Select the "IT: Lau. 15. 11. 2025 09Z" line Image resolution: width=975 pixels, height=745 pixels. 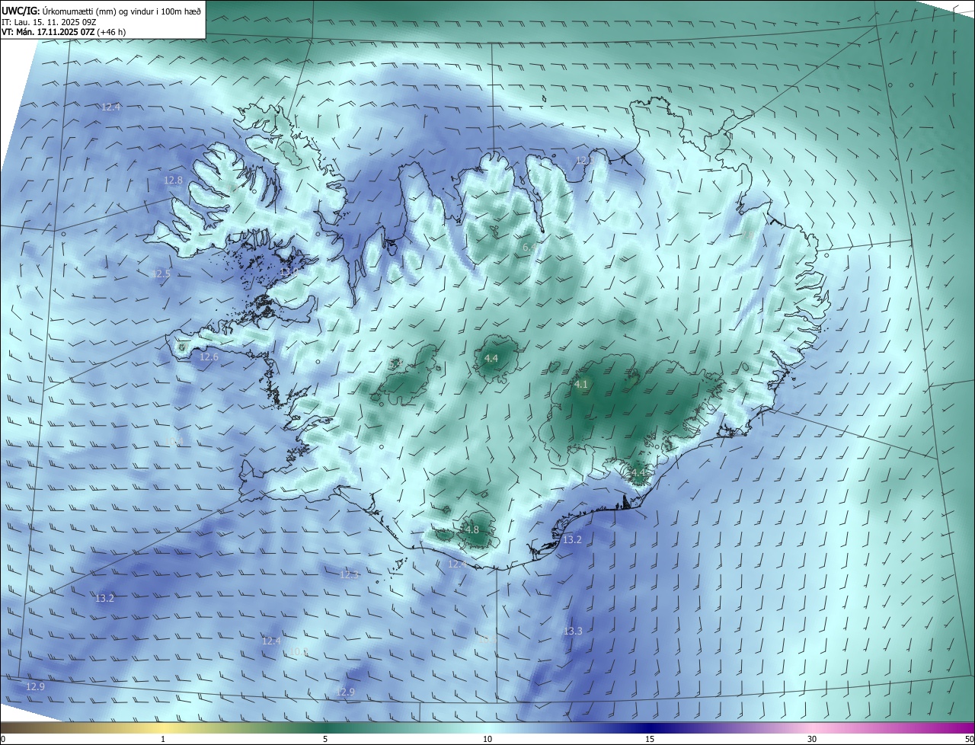49,22
